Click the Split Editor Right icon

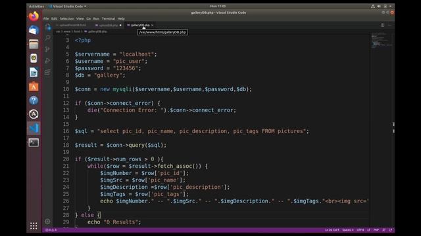tap(383, 25)
